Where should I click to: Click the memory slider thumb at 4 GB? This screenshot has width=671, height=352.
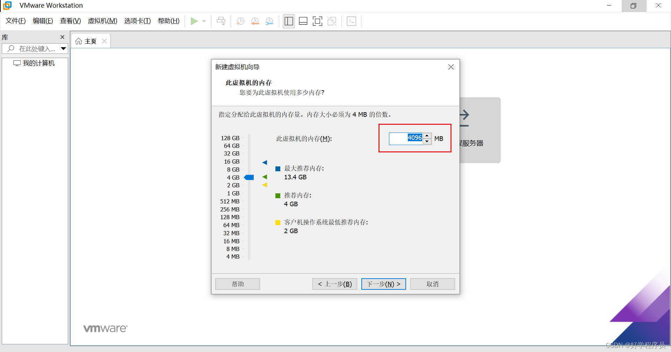pyautogui.click(x=249, y=178)
